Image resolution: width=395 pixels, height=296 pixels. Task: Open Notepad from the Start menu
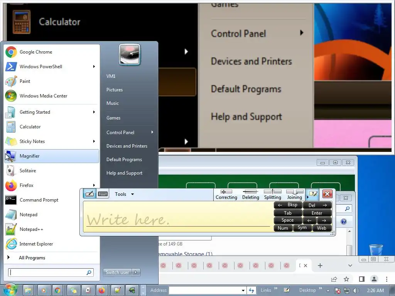point(52,214)
